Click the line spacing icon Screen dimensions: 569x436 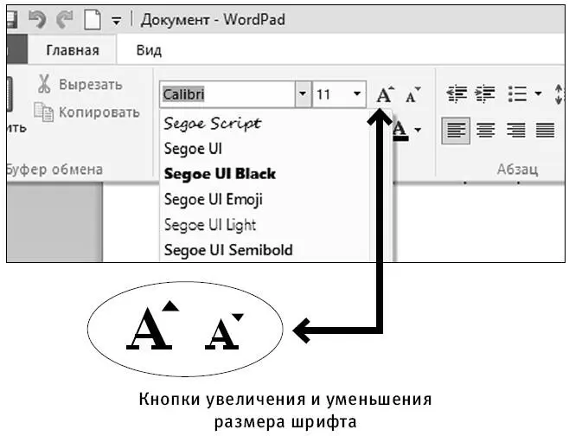(559, 94)
